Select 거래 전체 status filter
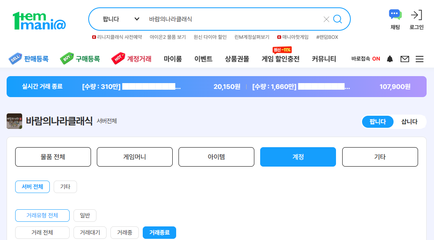 42,233
